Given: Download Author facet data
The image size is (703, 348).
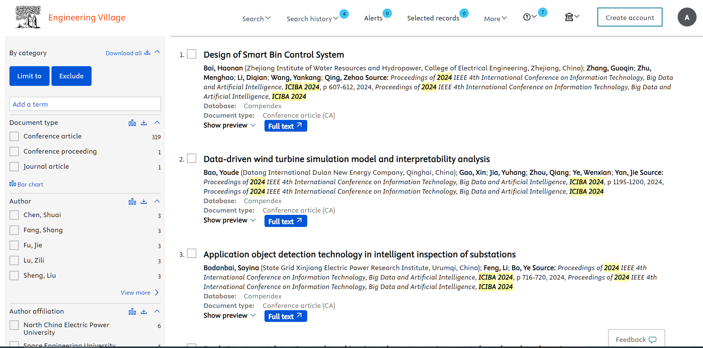Looking at the screenshot, I should 144,201.
